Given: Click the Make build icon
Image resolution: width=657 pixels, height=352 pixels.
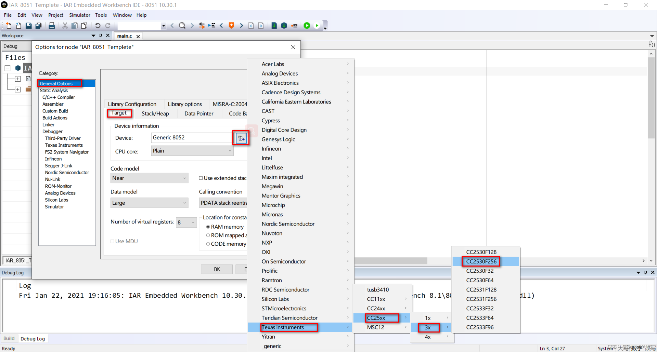Looking at the screenshot, I should click(284, 26).
